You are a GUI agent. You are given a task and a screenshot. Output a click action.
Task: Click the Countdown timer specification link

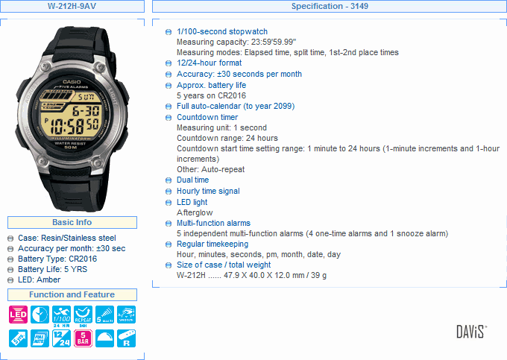point(207,117)
